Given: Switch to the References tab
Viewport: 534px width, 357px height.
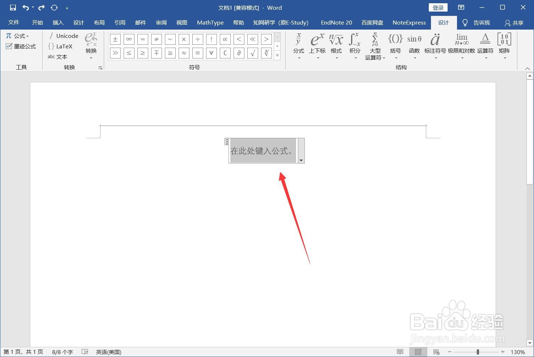Looking at the screenshot, I should [120, 22].
